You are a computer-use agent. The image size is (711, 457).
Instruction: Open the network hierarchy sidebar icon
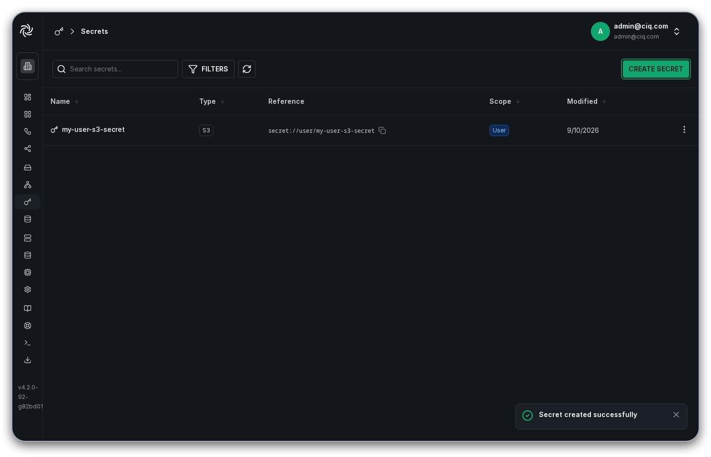tap(28, 185)
